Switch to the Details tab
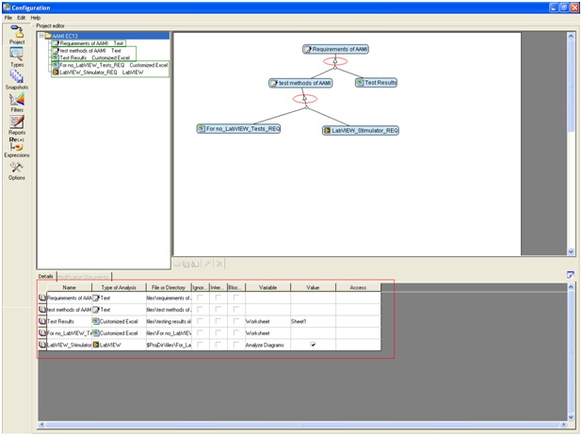This screenshot has width=582, height=436. coord(45,276)
